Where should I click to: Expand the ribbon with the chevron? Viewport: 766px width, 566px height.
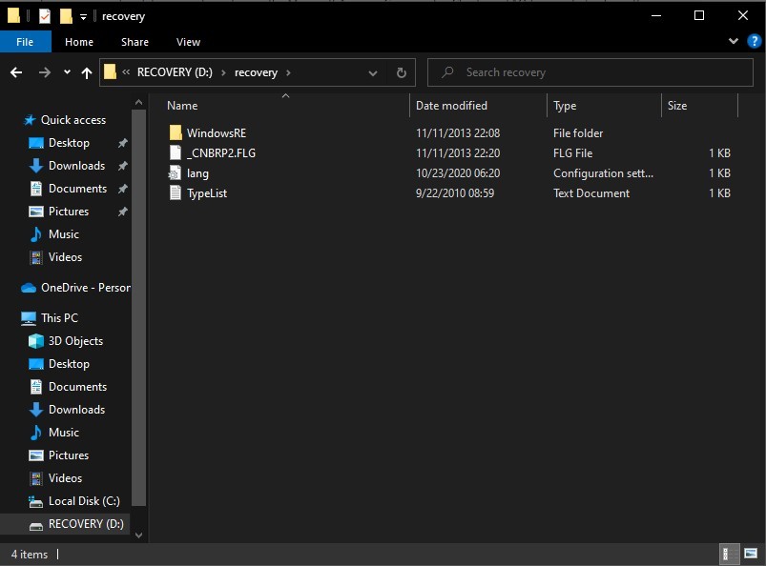coord(734,41)
